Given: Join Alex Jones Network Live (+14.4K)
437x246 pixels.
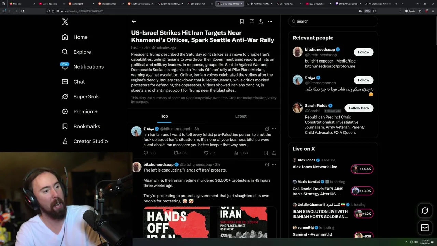Looking at the screenshot, I should (x=362, y=169).
